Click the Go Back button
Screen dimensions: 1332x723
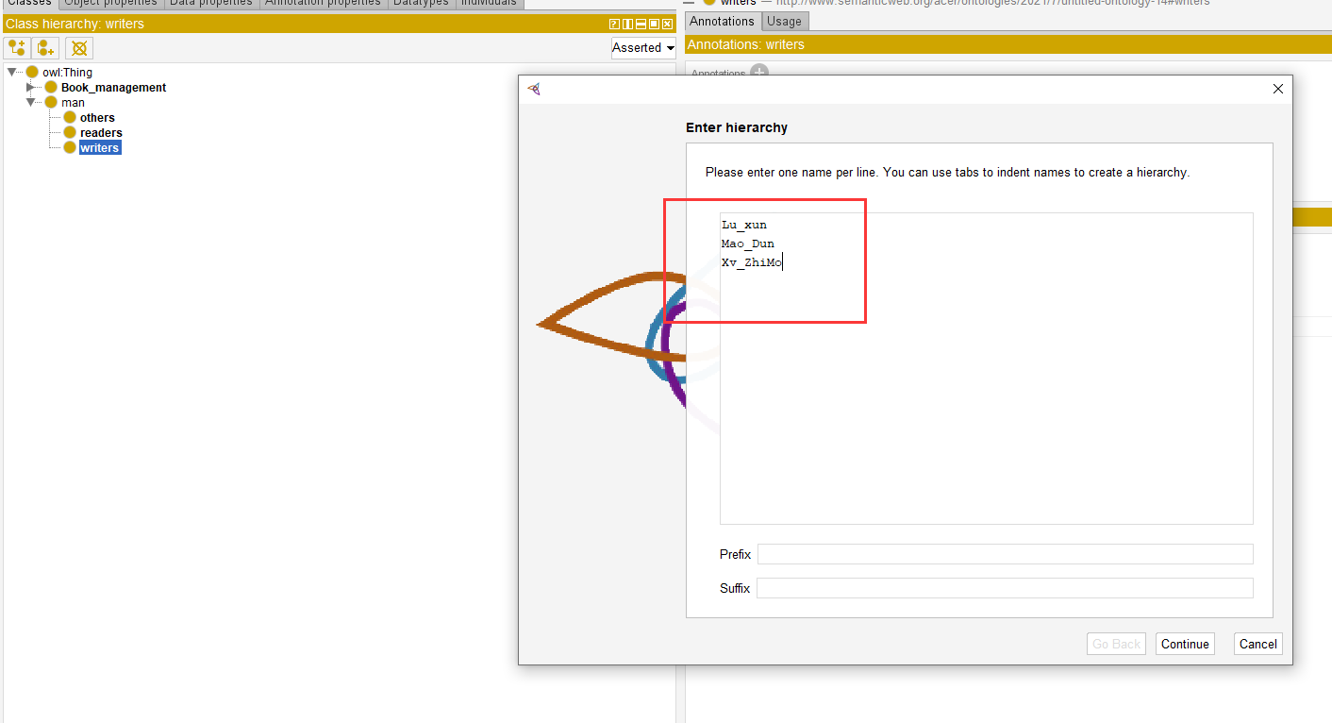1116,644
